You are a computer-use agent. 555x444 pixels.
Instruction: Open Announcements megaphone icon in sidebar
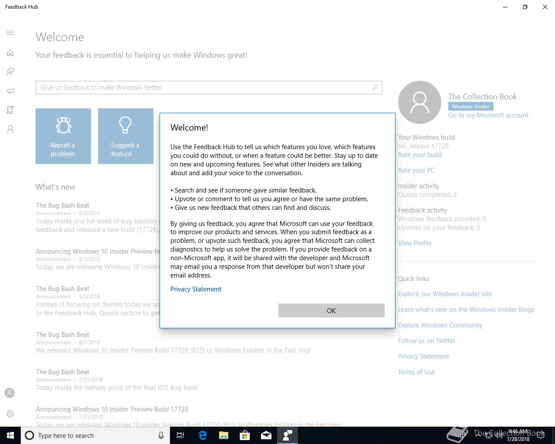point(10,91)
